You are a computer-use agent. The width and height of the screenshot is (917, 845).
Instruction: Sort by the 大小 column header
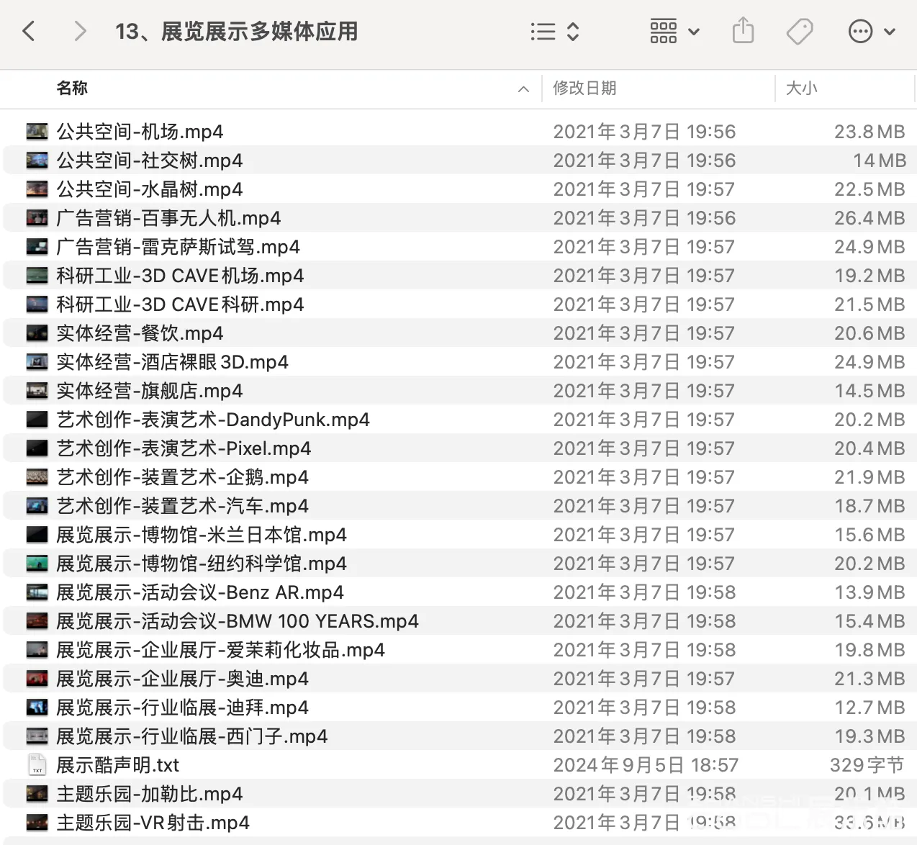tap(801, 89)
